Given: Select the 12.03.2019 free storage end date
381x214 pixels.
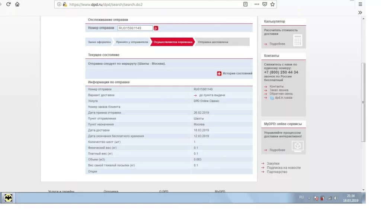Looking at the screenshot, I should pyautogui.click(x=201, y=136).
